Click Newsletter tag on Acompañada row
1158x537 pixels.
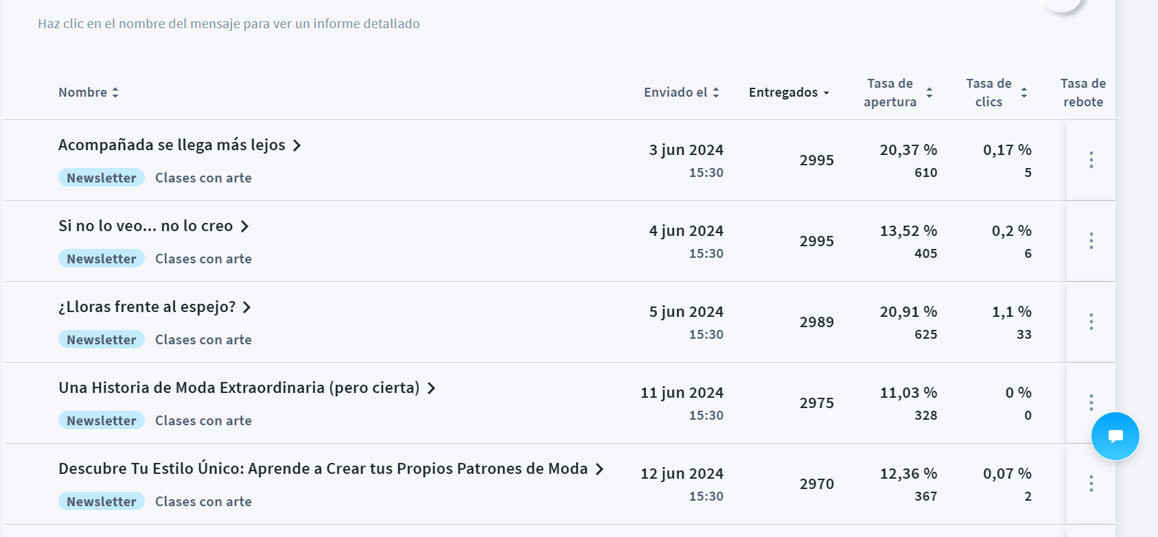point(102,178)
